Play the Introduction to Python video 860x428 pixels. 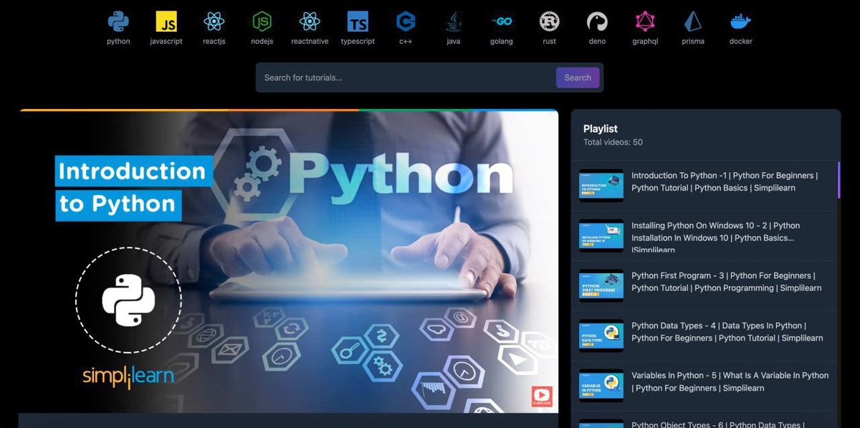289,262
